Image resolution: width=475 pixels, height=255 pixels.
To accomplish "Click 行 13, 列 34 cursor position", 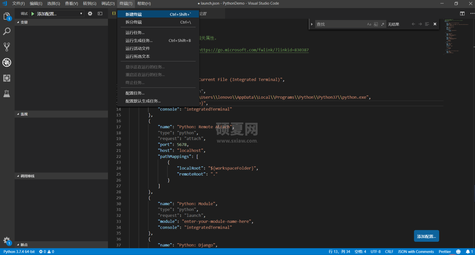I will pos(339,252).
